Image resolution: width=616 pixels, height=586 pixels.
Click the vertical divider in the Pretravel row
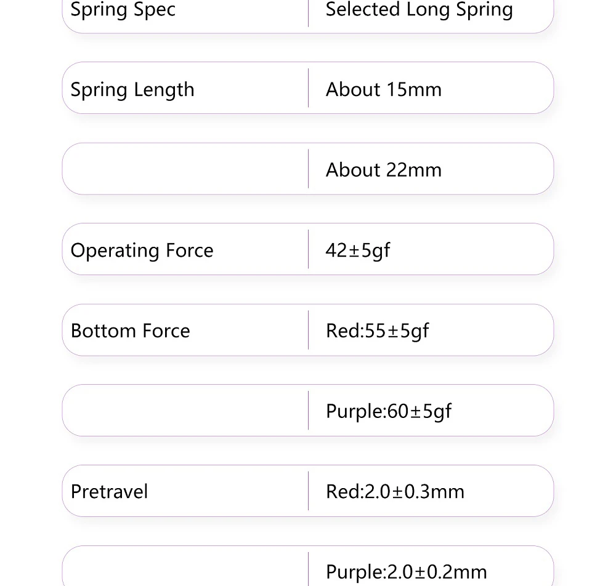[308, 491]
